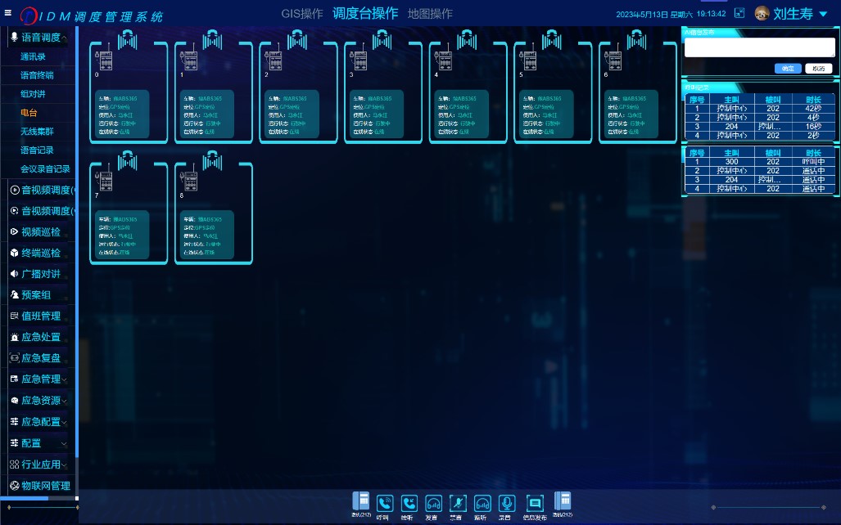Open the user dropdown beside 刘生寿

(x=824, y=14)
